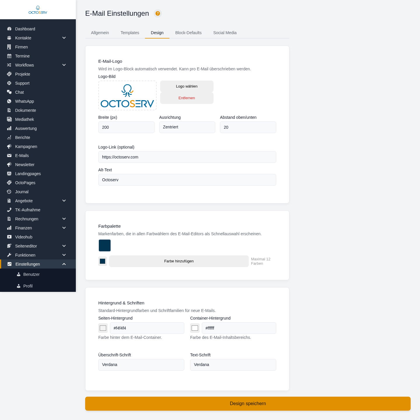Expand the Rechnungen submenu chevron
The height and width of the screenshot is (420, 420).
(x=64, y=219)
